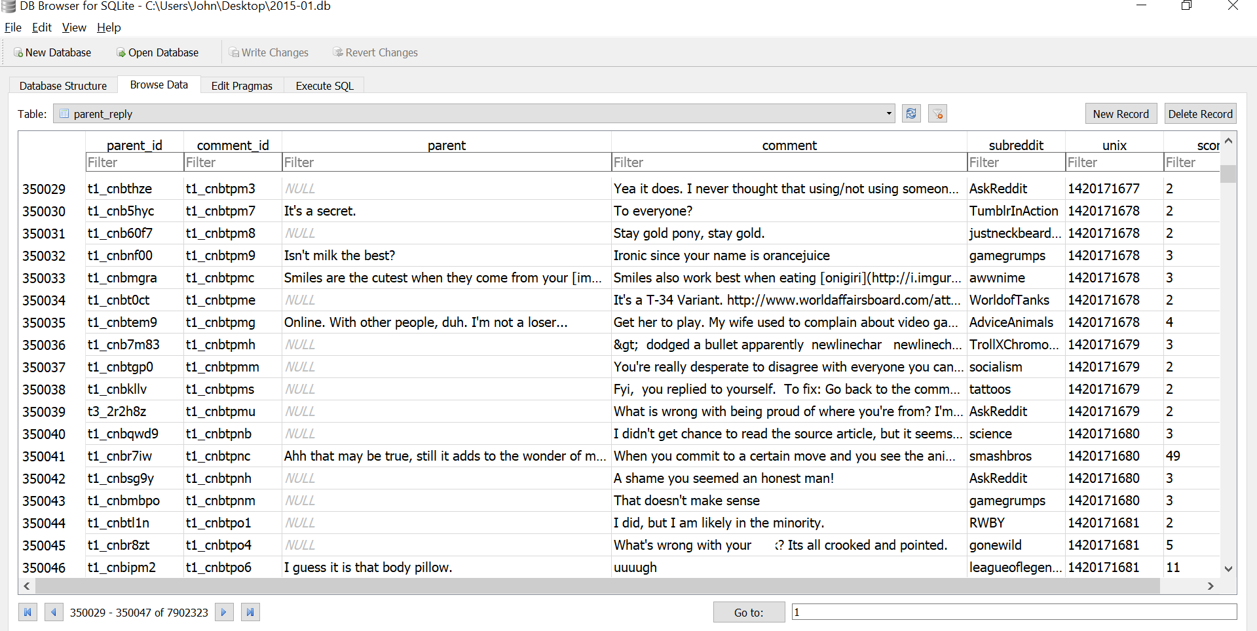Click Revert Changes in the toolbar
Screen dimensions: 1257x631
[x=375, y=52]
